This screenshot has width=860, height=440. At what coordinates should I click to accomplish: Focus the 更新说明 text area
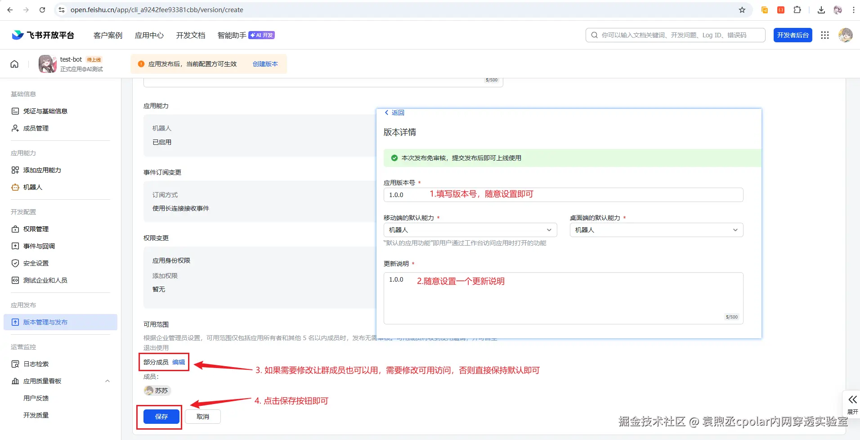[x=563, y=298]
